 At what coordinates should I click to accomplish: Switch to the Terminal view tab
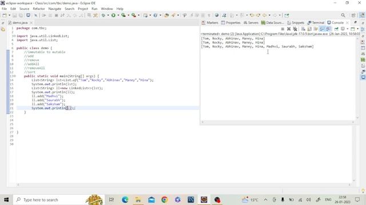(x=316, y=23)
